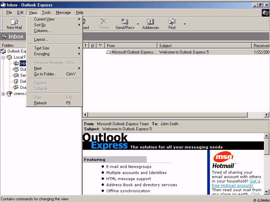This screenshot has width=270, height=202.
Task: Click the flag column header
Action: pos(100,45)
